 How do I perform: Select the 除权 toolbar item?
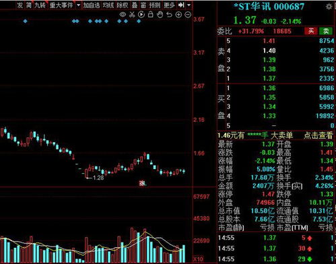coord(123,5)
